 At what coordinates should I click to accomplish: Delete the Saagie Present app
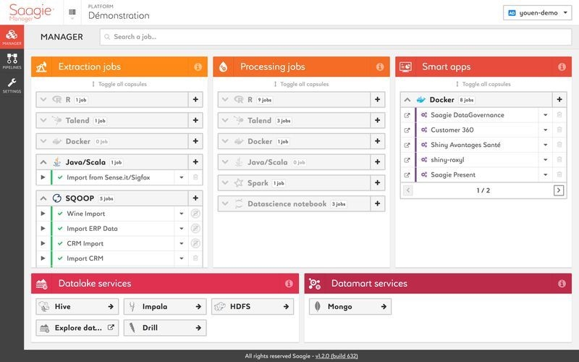[559, 174]
